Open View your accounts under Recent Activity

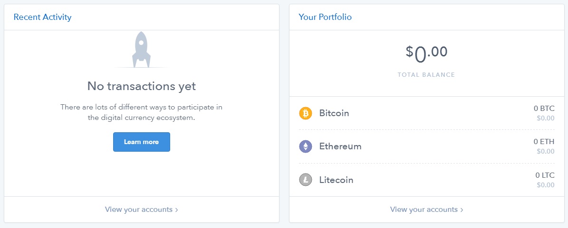tap(138, 210)
